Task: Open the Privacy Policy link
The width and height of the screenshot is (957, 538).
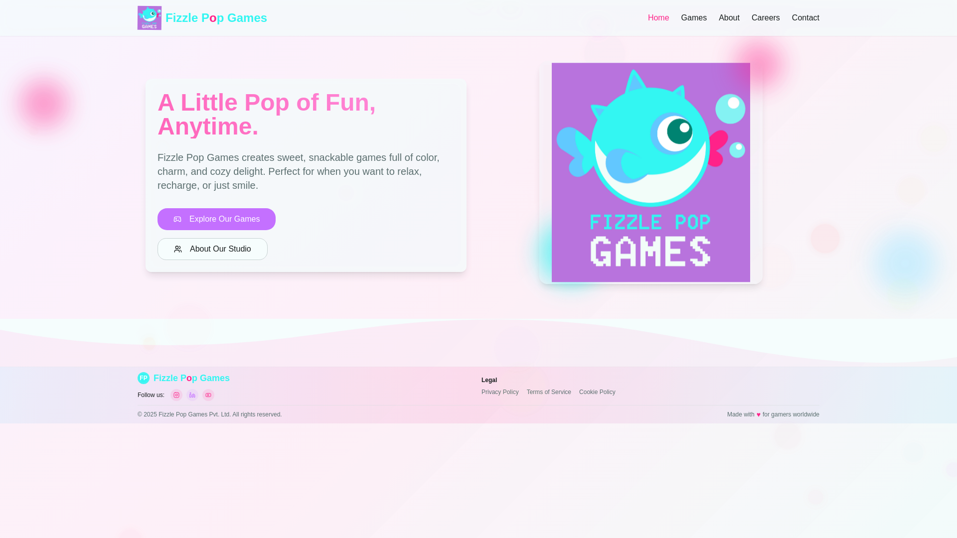Action: coord(500,392)
